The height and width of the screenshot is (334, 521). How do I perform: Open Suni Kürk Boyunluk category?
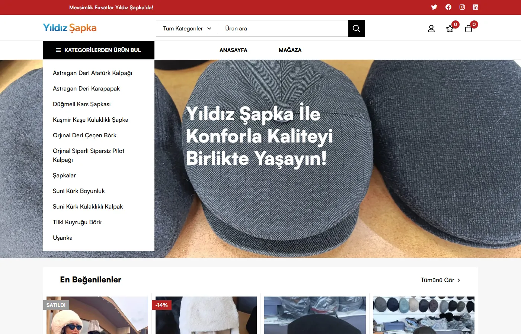[x=79, y=191]
